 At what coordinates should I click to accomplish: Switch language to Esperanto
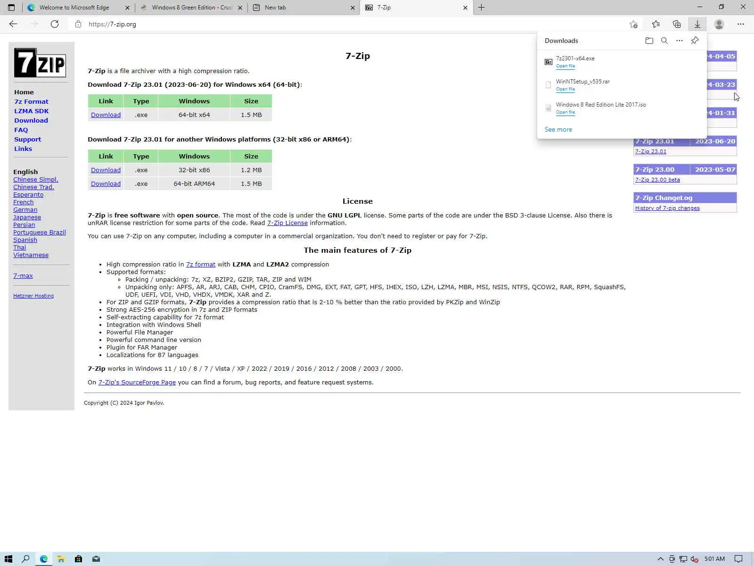[28, 194]
